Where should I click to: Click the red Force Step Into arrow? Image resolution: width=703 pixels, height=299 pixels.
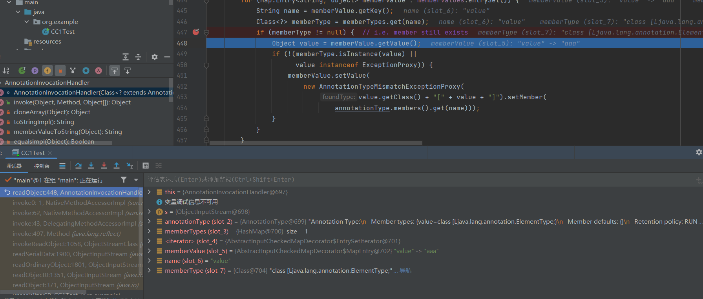click(104, 166)
